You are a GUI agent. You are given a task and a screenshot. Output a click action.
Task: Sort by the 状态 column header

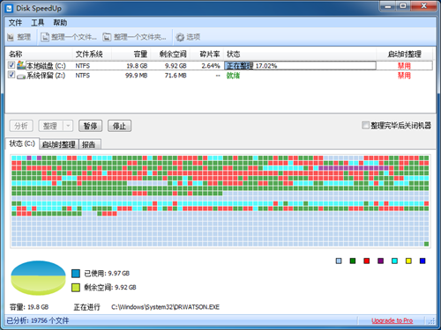coord(300,55)
